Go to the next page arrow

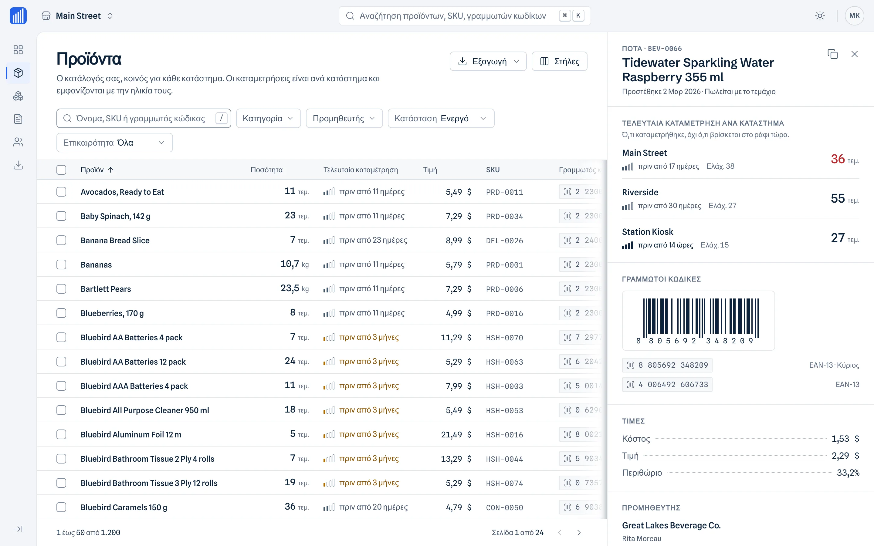pos(579,533)
